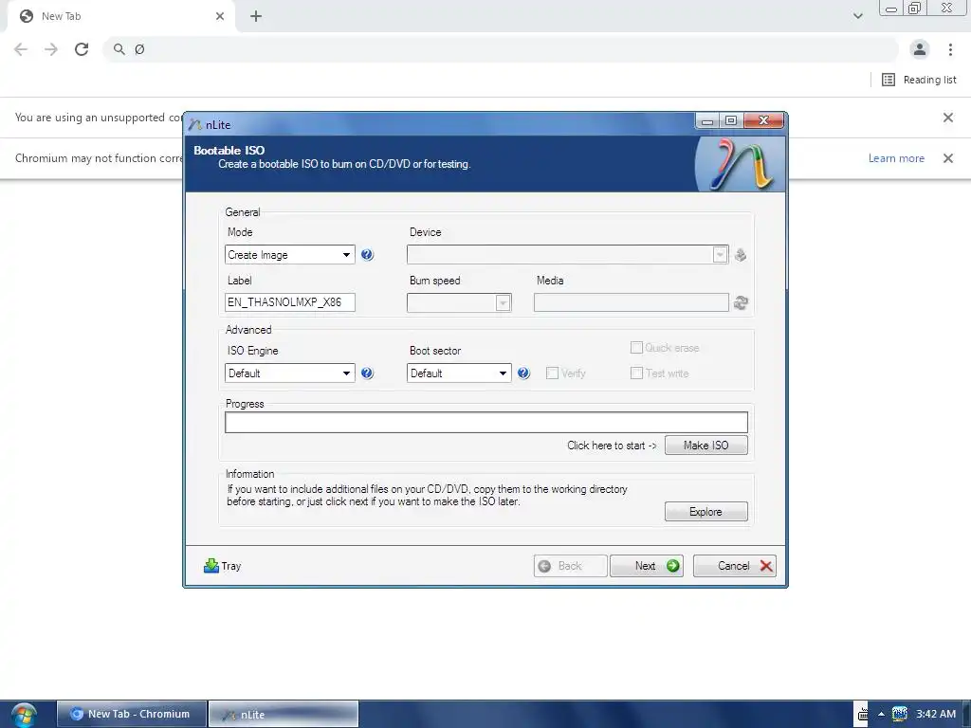Open the Reading list panel
This screenshot has width=971, height=728.
[x=919, y=80]
